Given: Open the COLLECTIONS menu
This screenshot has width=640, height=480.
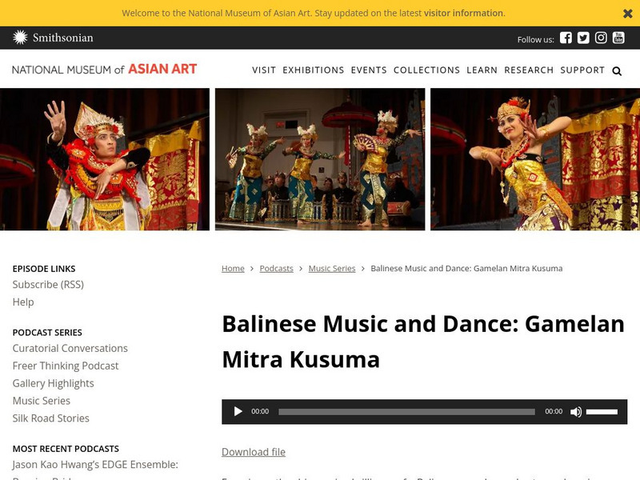Looking at the screenshot, I should click(428, 70).
